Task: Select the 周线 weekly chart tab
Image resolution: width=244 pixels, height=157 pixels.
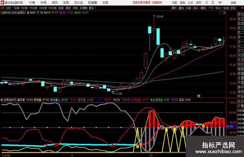Action: 68,8
